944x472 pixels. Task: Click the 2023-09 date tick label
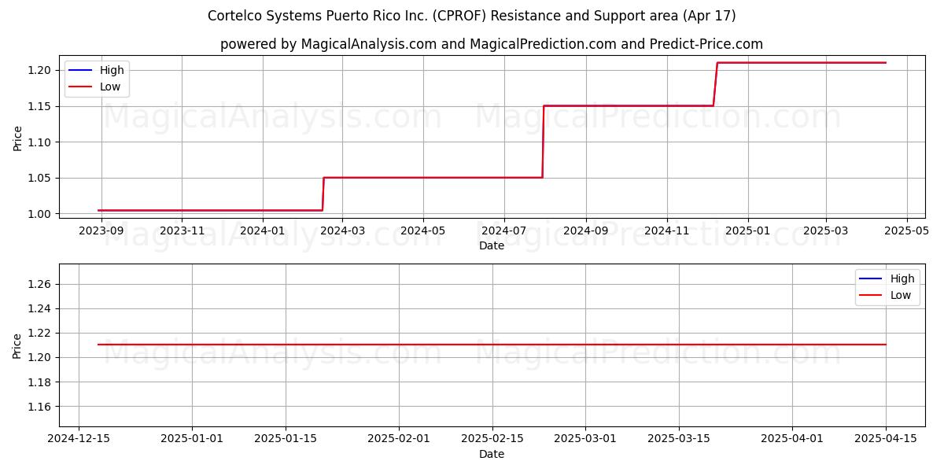click(x=101, y=231)
